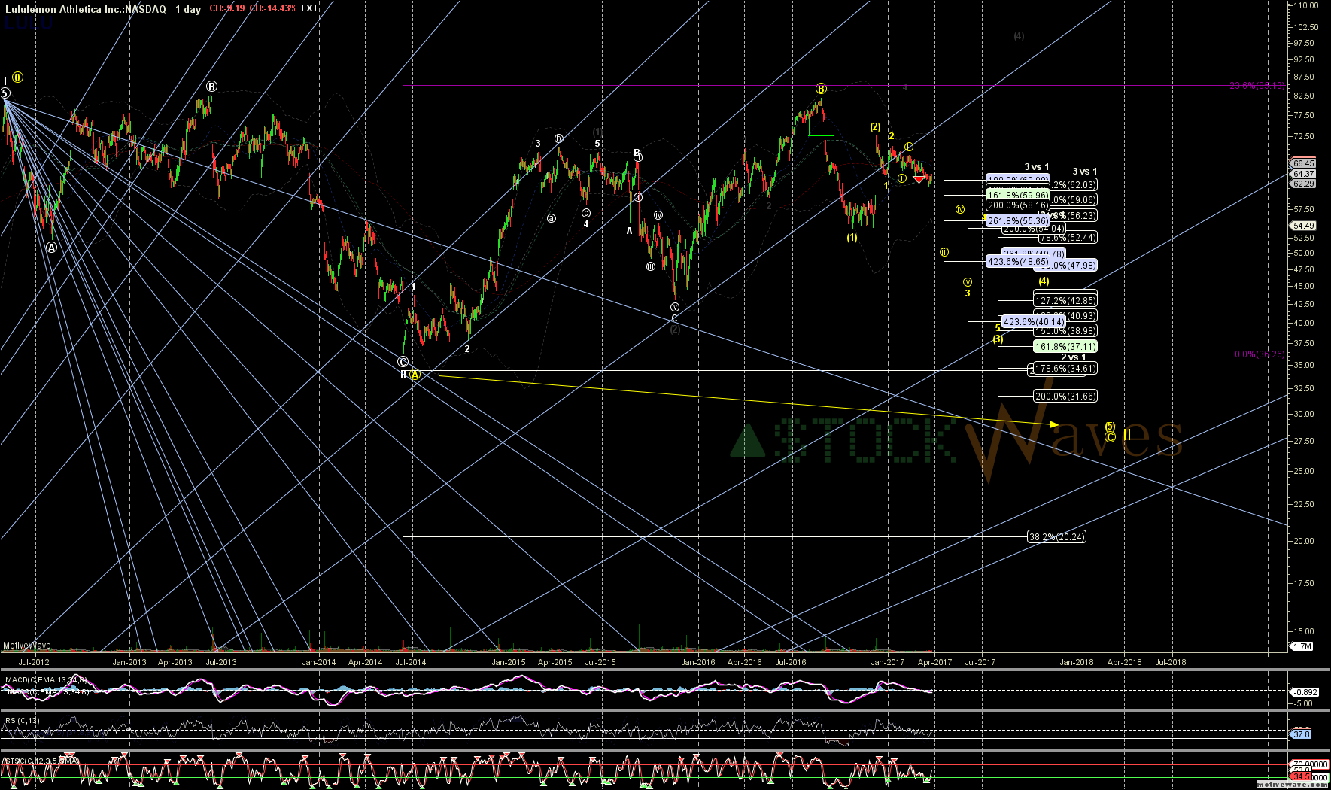The width and height of the screenshot is (1331, 790).
Task: Click the Jan-2018 date on time axis
Action: pyautogui.click(x=1077, y=663)
